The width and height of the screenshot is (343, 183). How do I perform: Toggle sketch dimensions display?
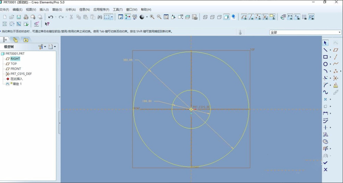(290, 17)
